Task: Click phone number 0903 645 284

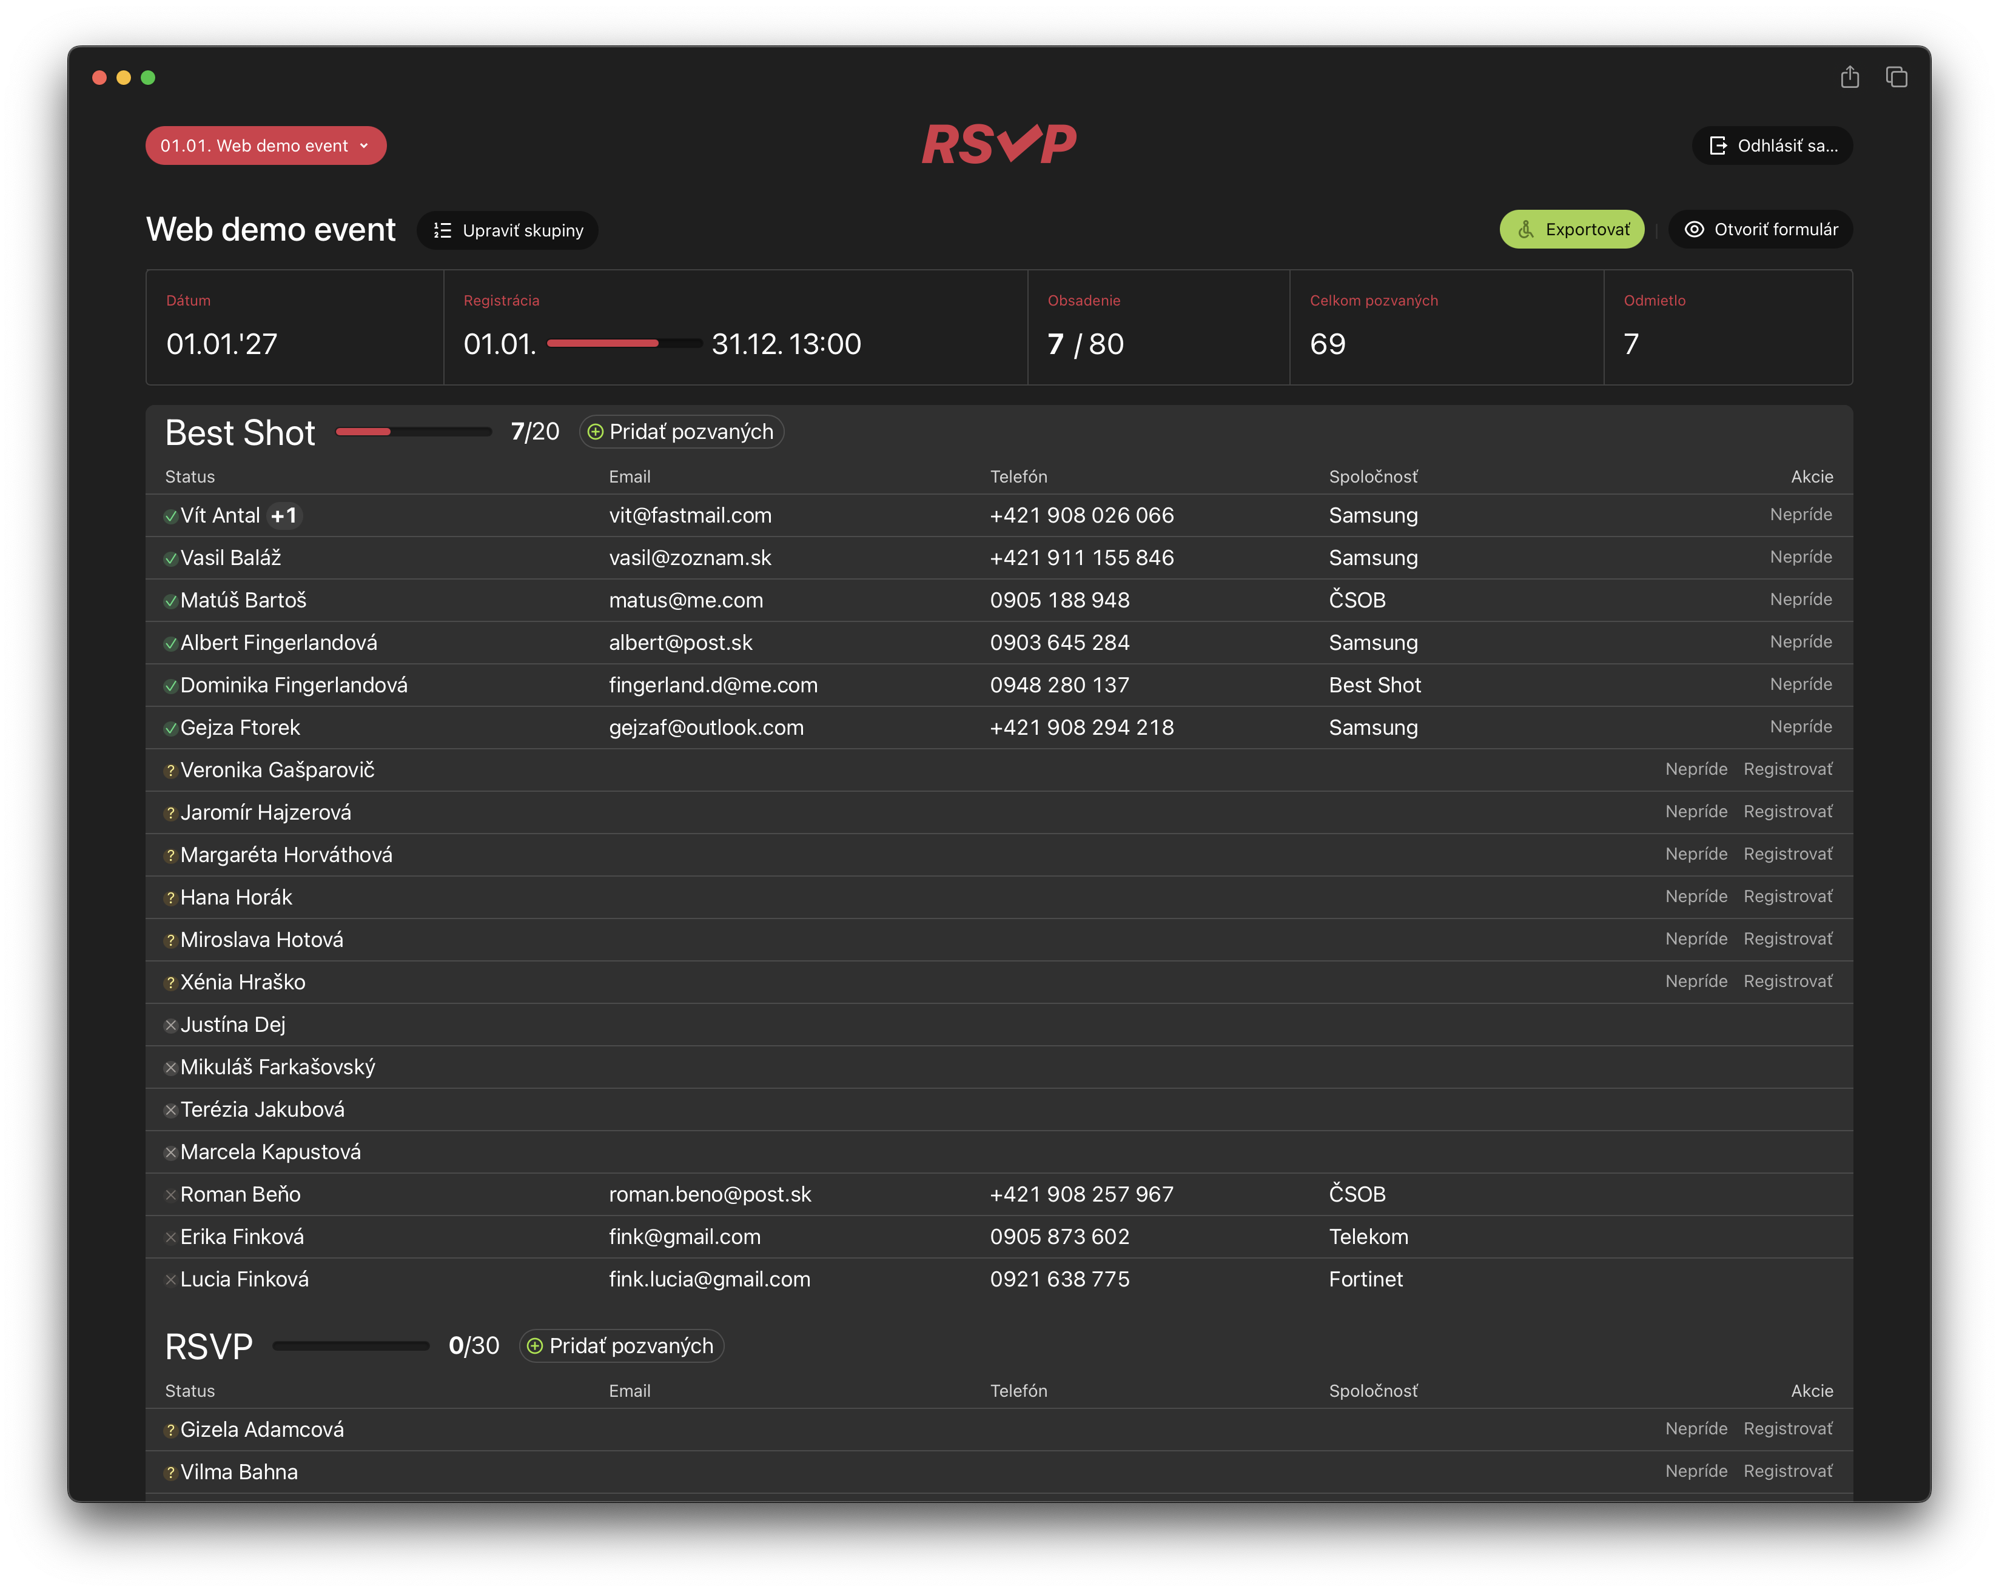Action: click(x=1059, y=642)
